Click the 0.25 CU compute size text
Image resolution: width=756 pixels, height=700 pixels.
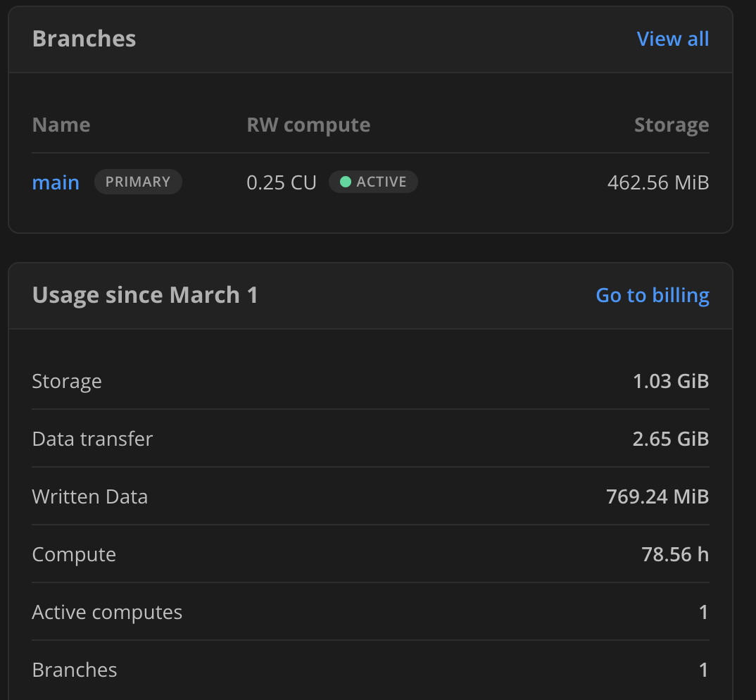282,182
